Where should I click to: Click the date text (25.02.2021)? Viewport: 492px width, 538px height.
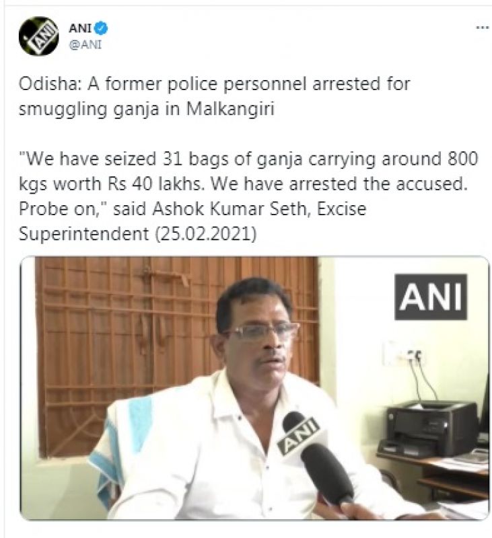coord(206,234)
